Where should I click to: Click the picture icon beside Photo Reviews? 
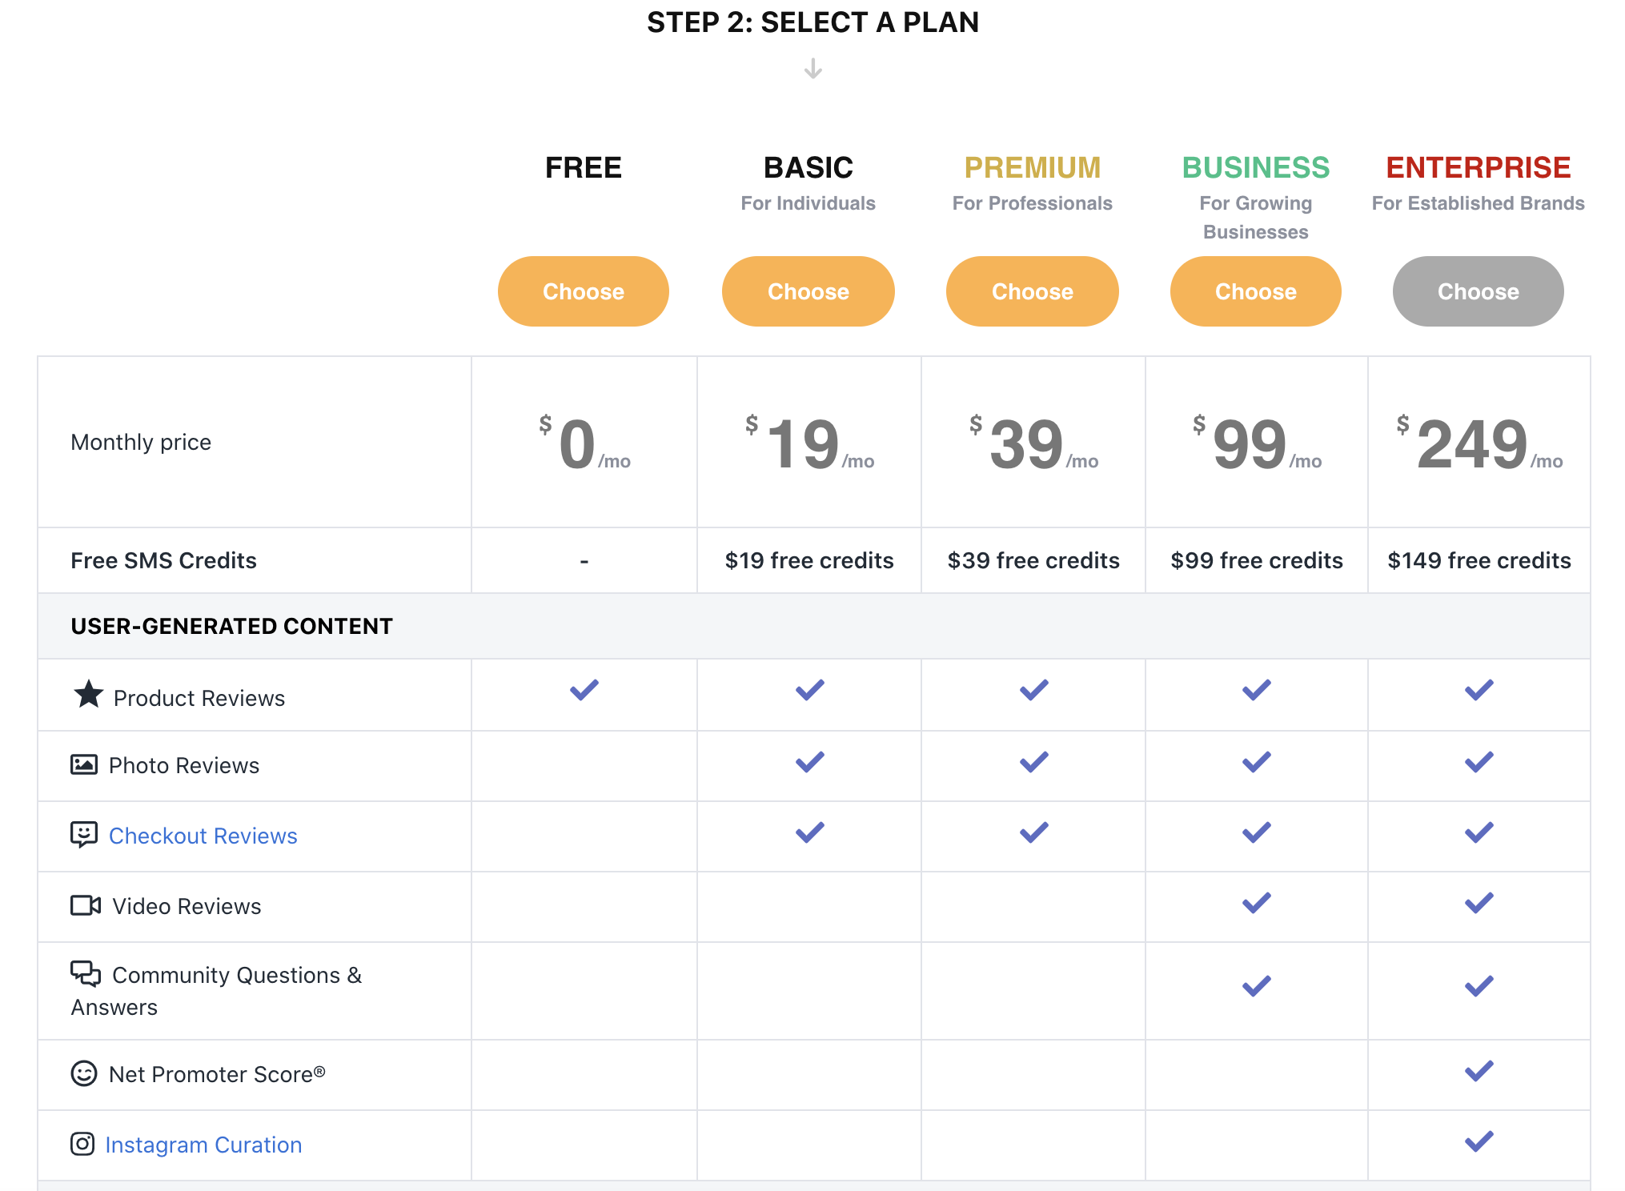84,764
